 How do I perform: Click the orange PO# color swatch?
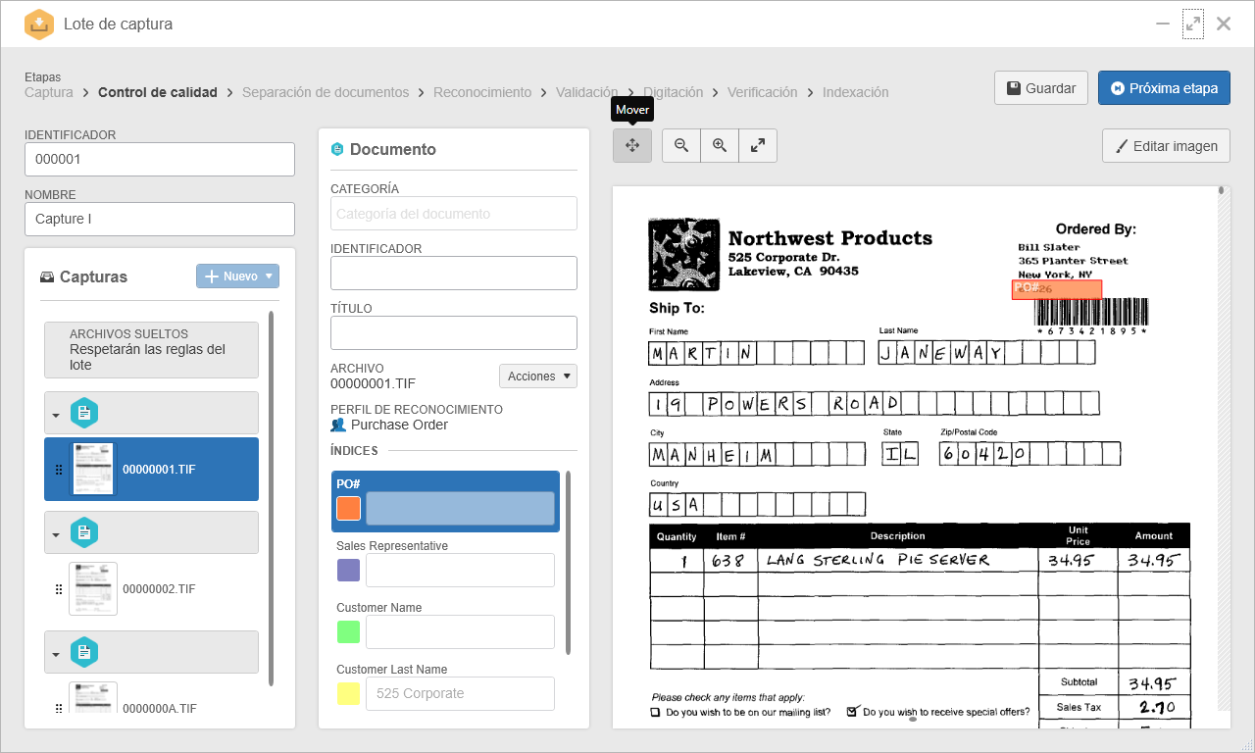348,508
